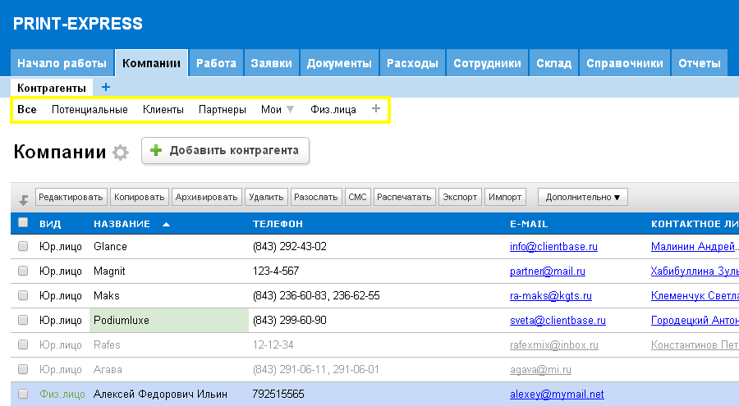
Task: Click the Распечатать toolbar button
Action: pyautogui.click(x=404, y=198)
